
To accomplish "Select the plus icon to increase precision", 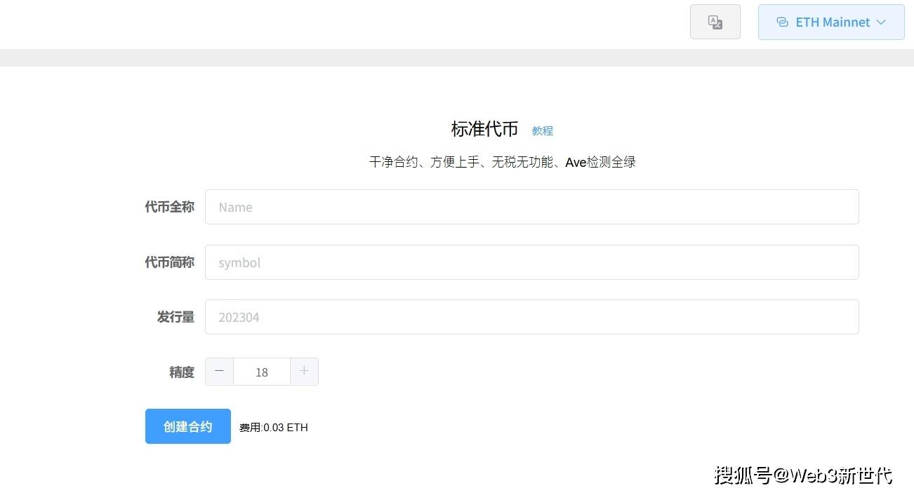I will click(x=304, y=372).
